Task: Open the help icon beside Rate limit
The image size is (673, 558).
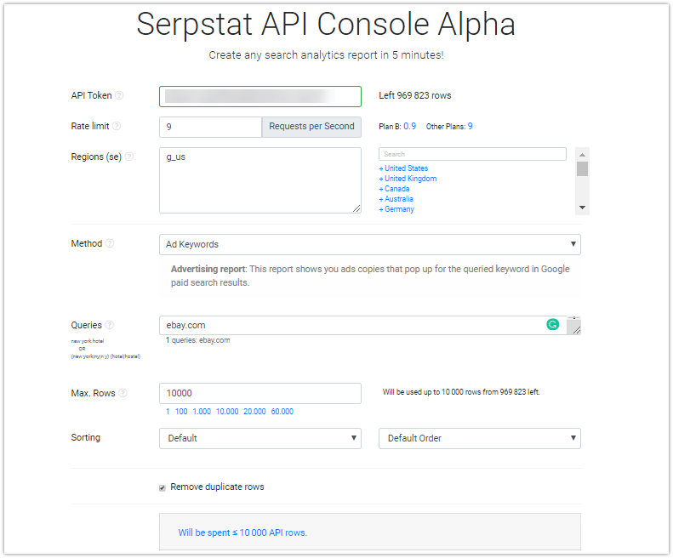Action: [x=117, y=126]
